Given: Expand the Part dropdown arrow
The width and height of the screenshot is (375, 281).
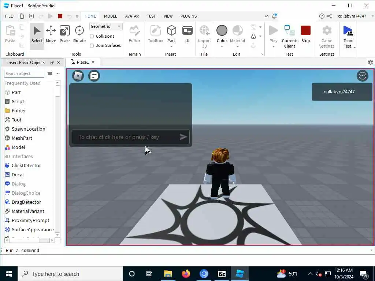Looking at the screenshot, I should click(171, 46).
